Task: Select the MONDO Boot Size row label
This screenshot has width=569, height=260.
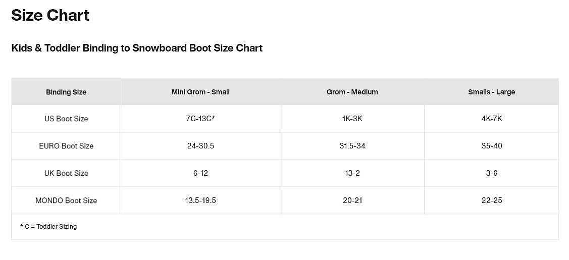Action: tap(66, 200)
